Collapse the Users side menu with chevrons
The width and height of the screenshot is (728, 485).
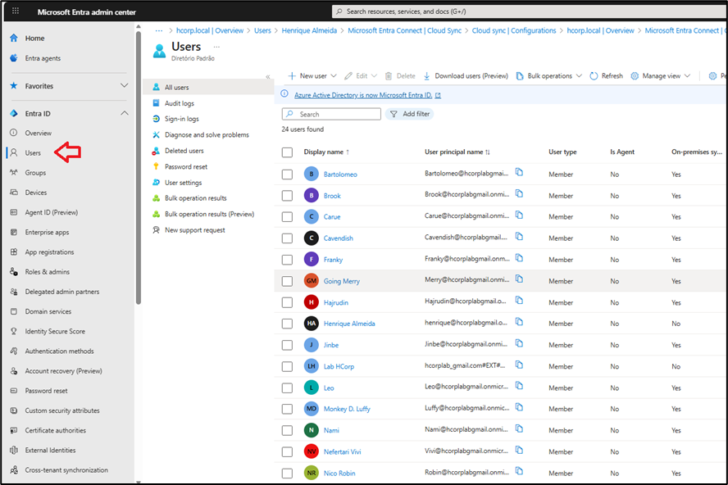pyautogui.click(x=267, y=76)
